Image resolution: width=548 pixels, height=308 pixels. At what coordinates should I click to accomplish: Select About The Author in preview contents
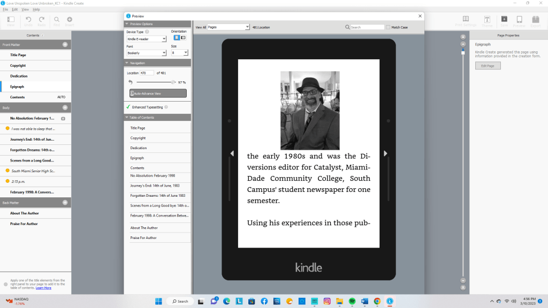[x=144, y=228]
